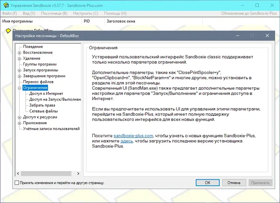Check Принять изменения и перейти checkbox

(17, 183)
